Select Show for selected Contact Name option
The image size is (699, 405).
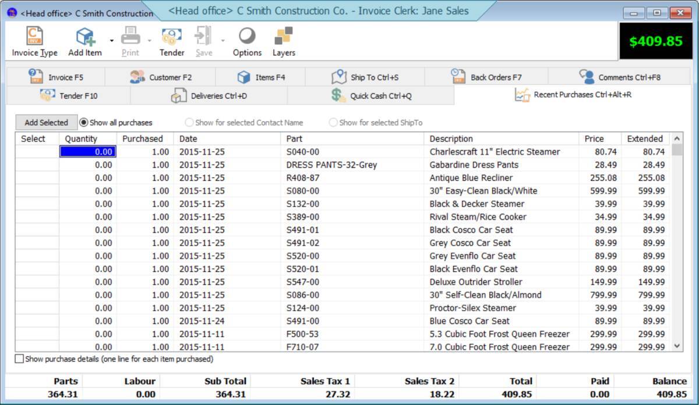click(x=189, y=123)
